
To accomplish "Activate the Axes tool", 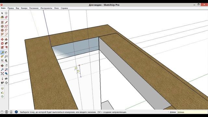I will [x=2, y=60].
